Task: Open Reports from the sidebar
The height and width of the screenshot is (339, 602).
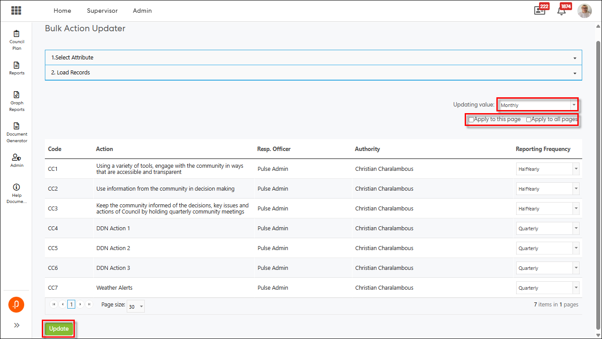Action: click(x=17, y=68)
